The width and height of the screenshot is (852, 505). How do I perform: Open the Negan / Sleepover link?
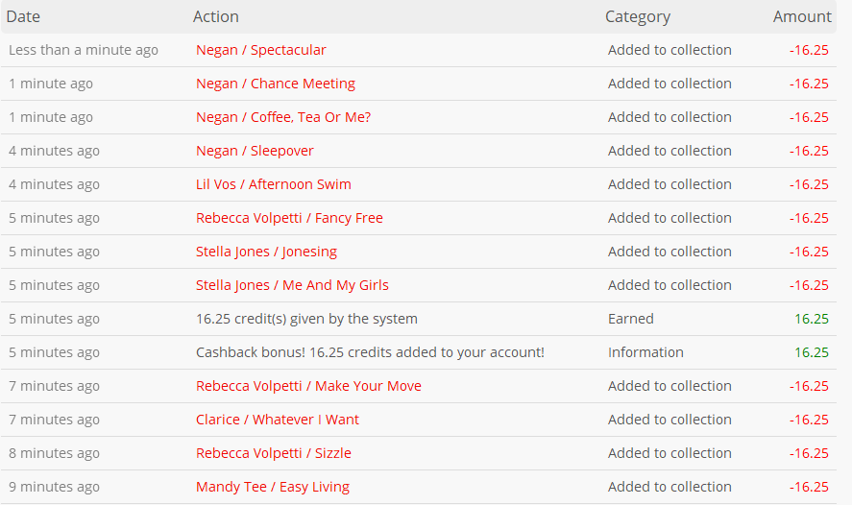(255, 151)
